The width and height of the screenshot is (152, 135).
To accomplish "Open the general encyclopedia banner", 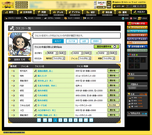I will pyautogui.click(x=137, y=46).
